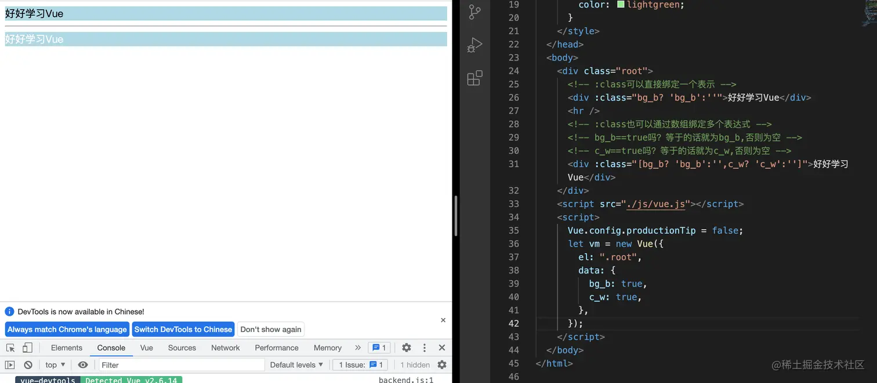The width and height of the screenshot is (877, 383).
Task: Click Don't show again button
Action: (x=271, y=329)
